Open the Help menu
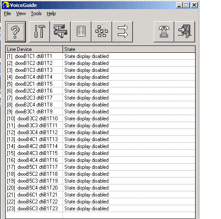 pos(51,13)
